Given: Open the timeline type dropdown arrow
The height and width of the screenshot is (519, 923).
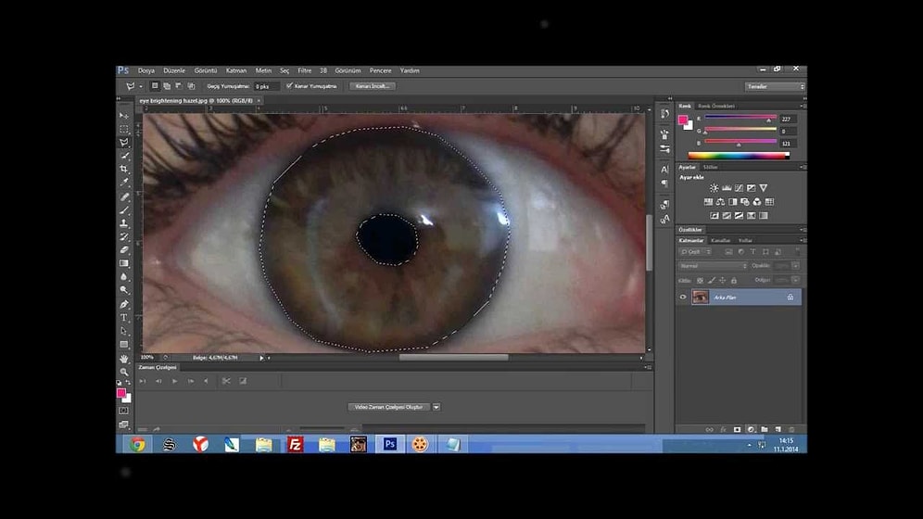Looking at the screenshot, I should point(436,407).
